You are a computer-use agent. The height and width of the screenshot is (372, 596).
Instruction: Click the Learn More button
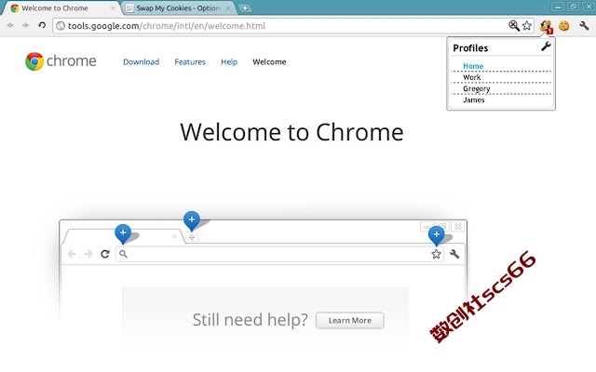[350, 320]
